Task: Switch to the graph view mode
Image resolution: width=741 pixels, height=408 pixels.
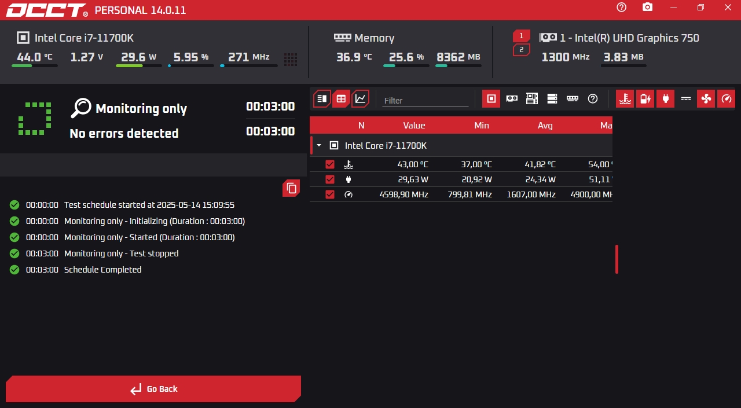Action: point(361,99)
